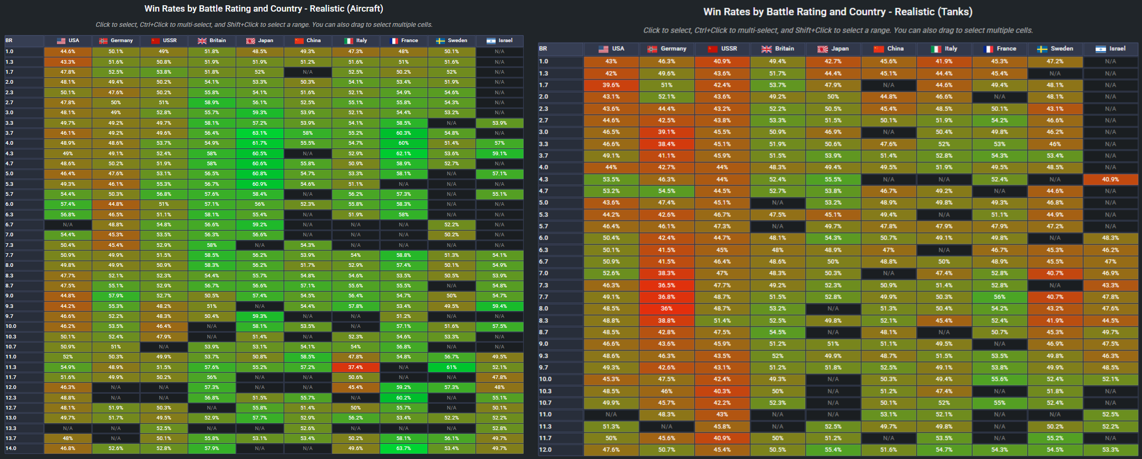Select France 55.6% cell at BR 10.0, Tanks
Viewport: 1142px width, 459px height.
coord(999,379)
